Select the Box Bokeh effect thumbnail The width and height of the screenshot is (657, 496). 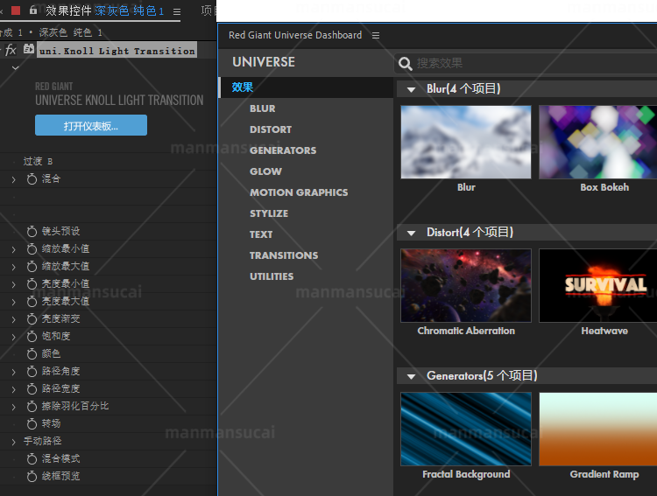click(x=598, y=143)
